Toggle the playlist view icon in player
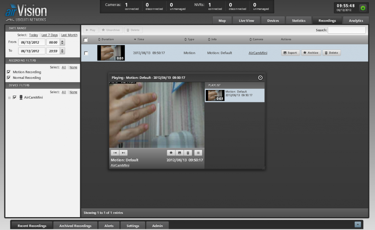The width and height of the screenshot is (375, 230). [198, 153]
